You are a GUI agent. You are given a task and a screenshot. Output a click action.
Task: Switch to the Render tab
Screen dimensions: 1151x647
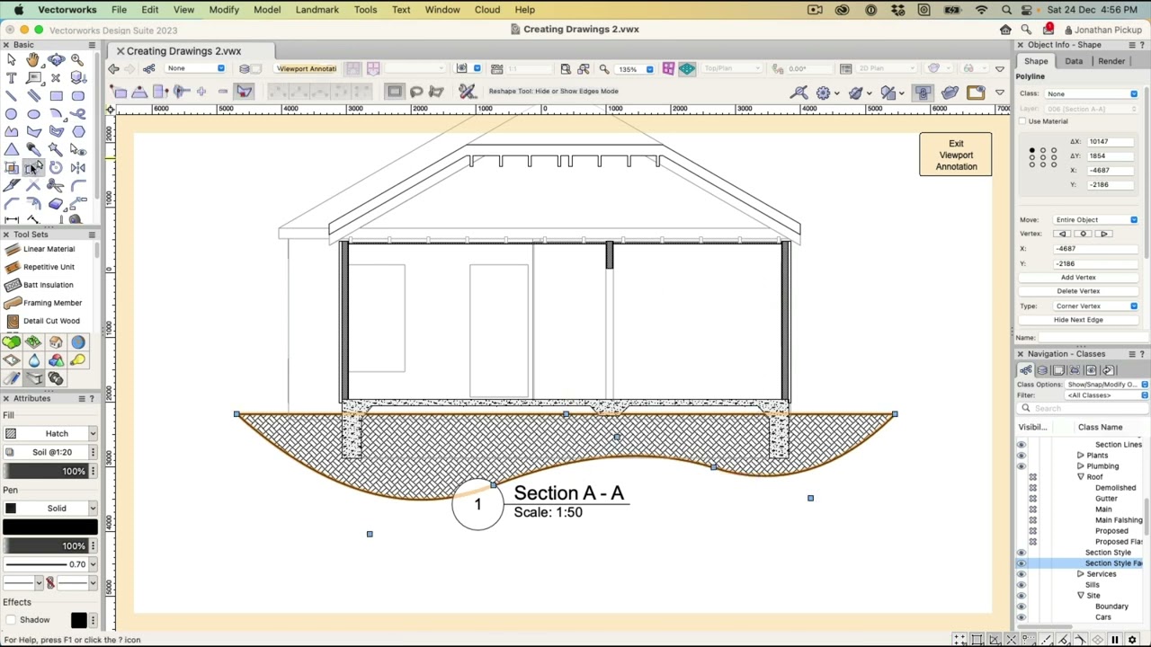click(x=1111, y=61)
